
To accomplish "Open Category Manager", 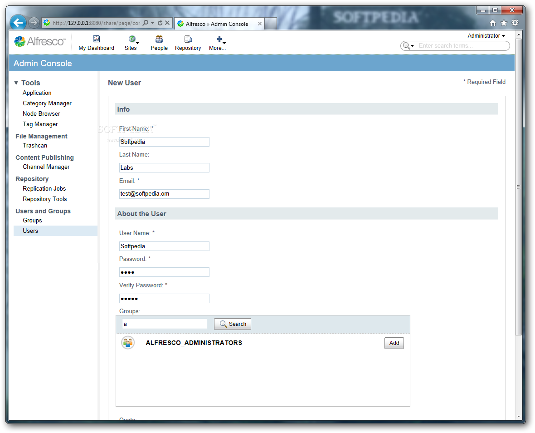I will point(47,103).
